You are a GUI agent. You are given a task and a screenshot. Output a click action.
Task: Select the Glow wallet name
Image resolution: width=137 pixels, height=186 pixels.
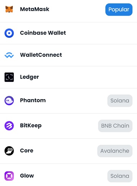(x=27, y=176)
